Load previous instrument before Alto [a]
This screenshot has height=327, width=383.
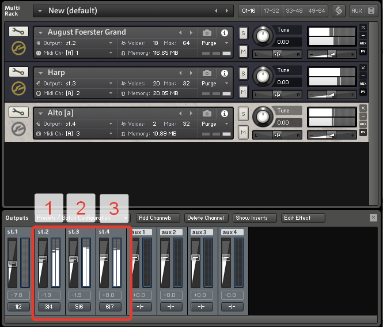click(180, 113)
